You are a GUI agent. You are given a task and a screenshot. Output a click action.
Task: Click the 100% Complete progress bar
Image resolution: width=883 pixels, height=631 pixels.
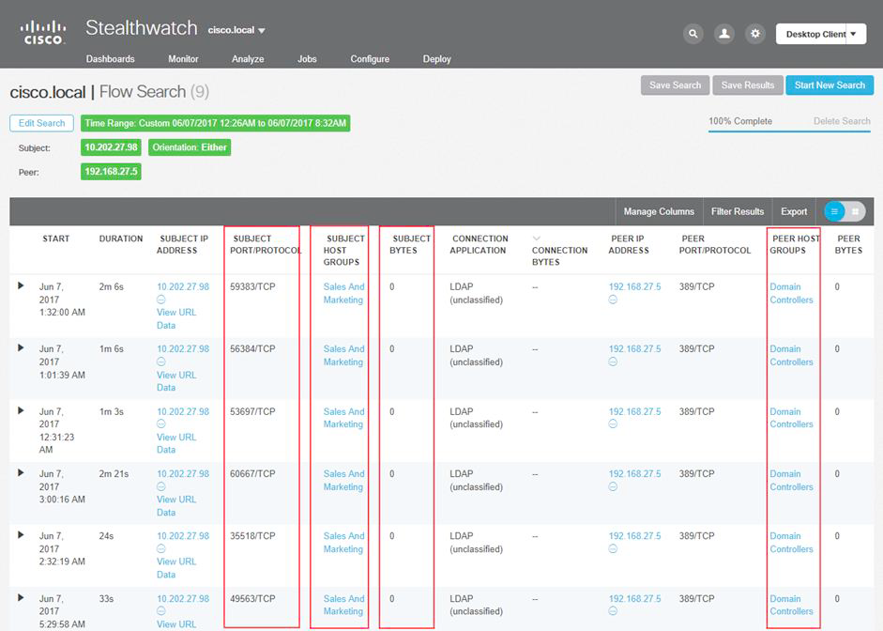pyautogui.click(x=789, y=131)
